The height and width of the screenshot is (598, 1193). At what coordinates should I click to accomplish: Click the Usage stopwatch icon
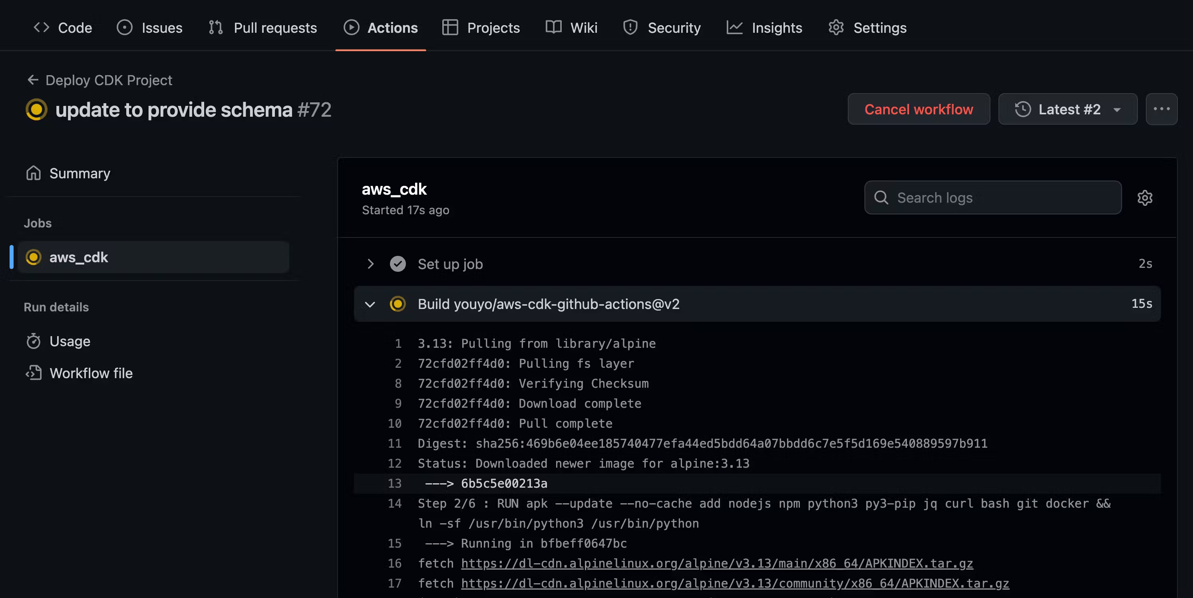33,341
